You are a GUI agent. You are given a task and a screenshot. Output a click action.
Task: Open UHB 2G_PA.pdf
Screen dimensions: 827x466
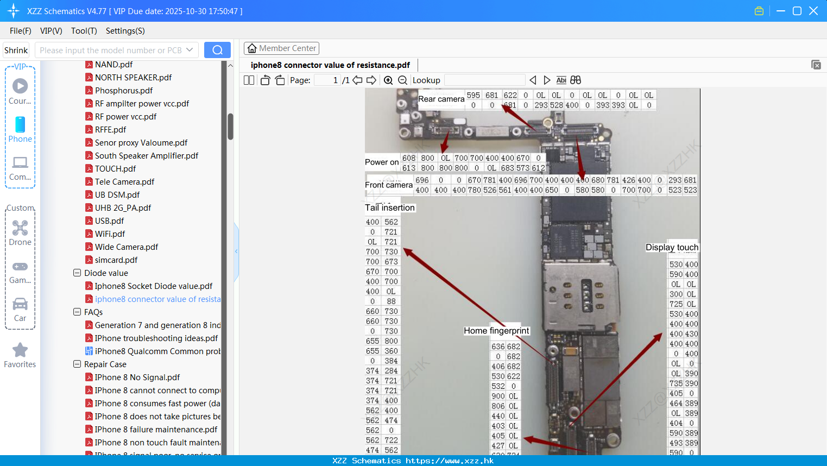pos(123,207)
